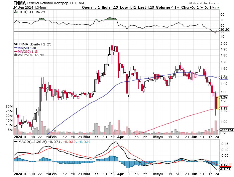Click the High 1.25 value
The height and width of the screenshot is (177, 234).
point(110,7)
